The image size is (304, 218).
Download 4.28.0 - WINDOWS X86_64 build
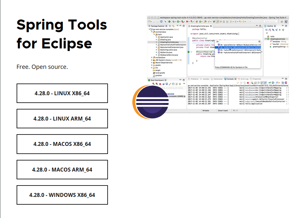62,195
